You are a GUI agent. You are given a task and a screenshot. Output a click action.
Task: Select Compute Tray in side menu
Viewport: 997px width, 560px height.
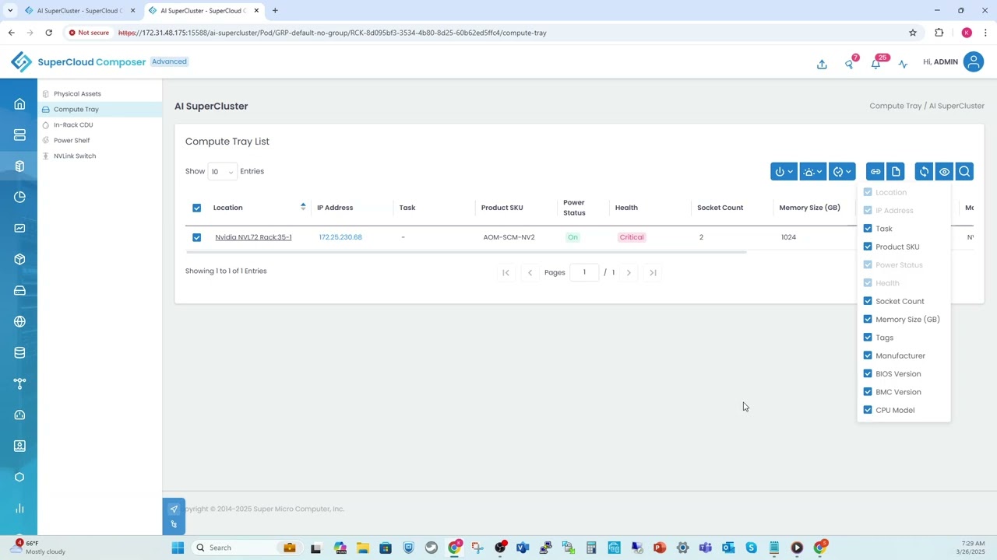(x=76, y=110)
